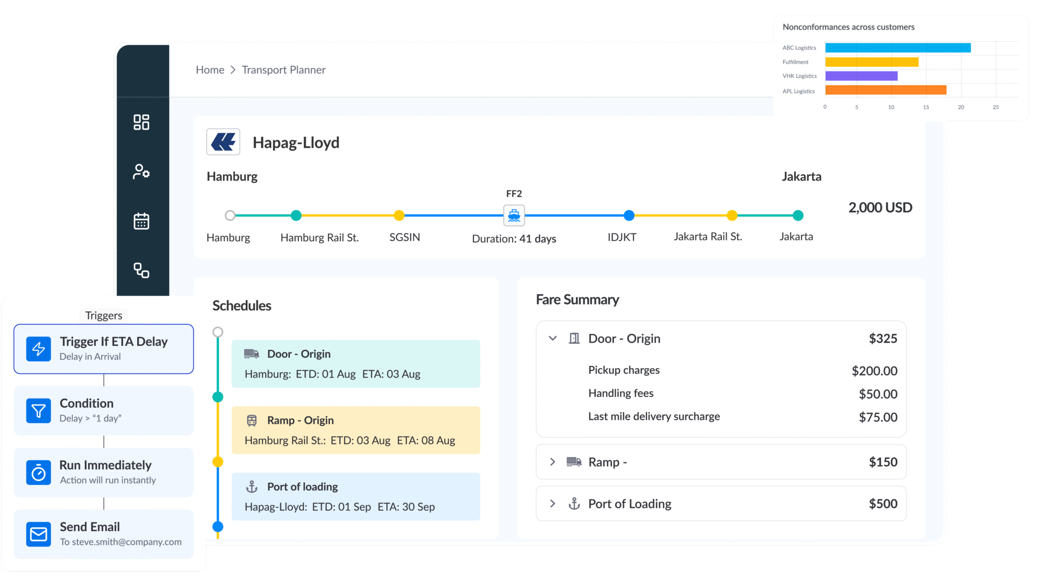
Task: Click the IDJKT node on the route timeline
Action: click(629, 215)
